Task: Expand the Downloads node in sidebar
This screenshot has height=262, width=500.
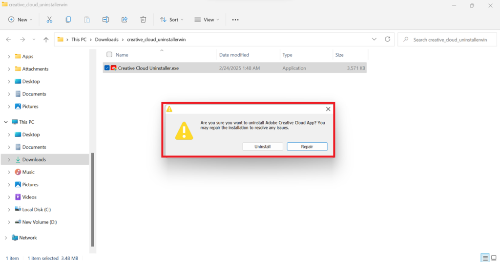Action: 9,159
